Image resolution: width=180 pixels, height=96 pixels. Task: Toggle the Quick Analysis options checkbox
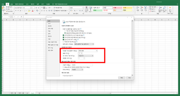click(63, 37)
